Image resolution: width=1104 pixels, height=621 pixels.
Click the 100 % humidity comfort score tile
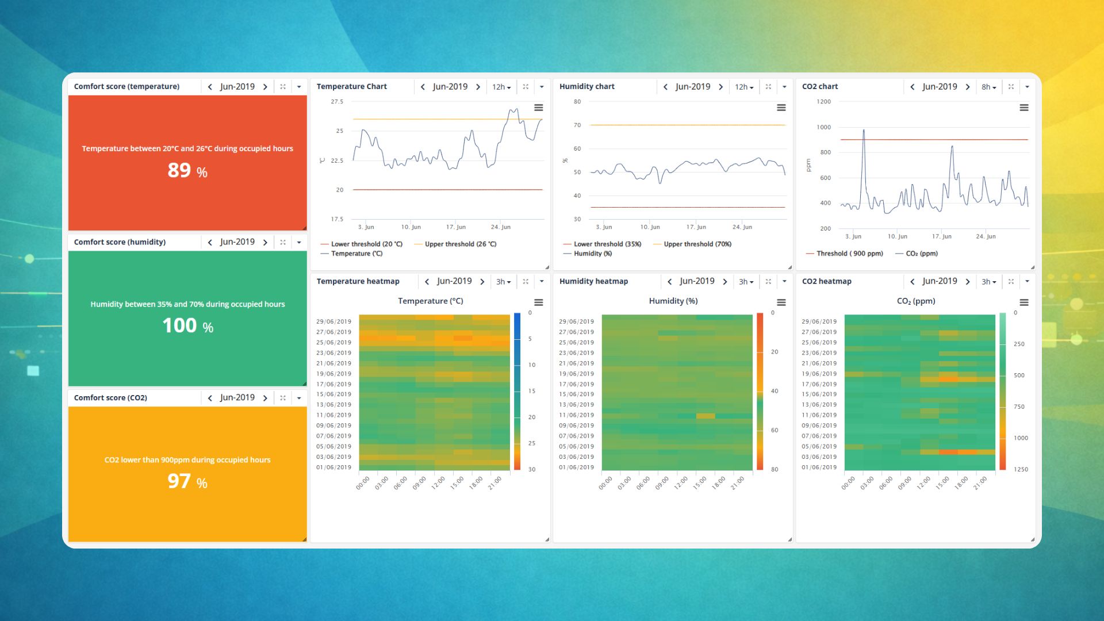pos(187,319)
